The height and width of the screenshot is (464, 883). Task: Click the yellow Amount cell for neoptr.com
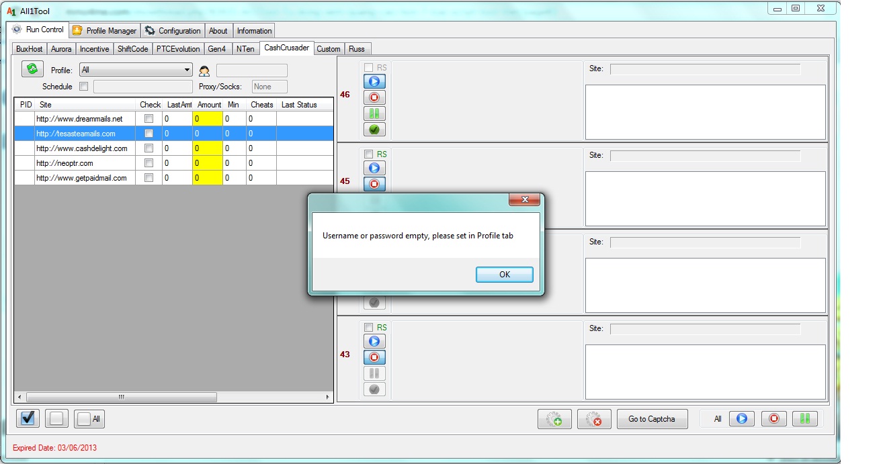[208, 163]
